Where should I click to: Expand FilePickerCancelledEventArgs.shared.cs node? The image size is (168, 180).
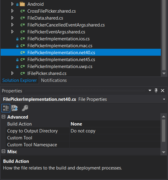[x=12, y=25]
